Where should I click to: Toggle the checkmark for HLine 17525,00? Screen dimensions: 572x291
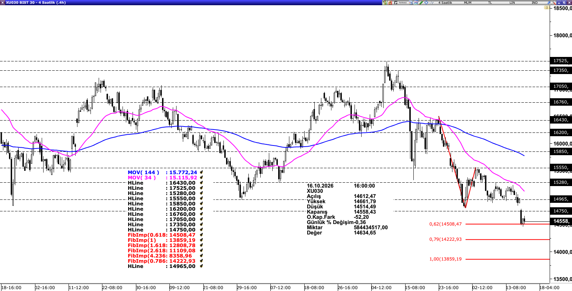click(x=201, y=188)
